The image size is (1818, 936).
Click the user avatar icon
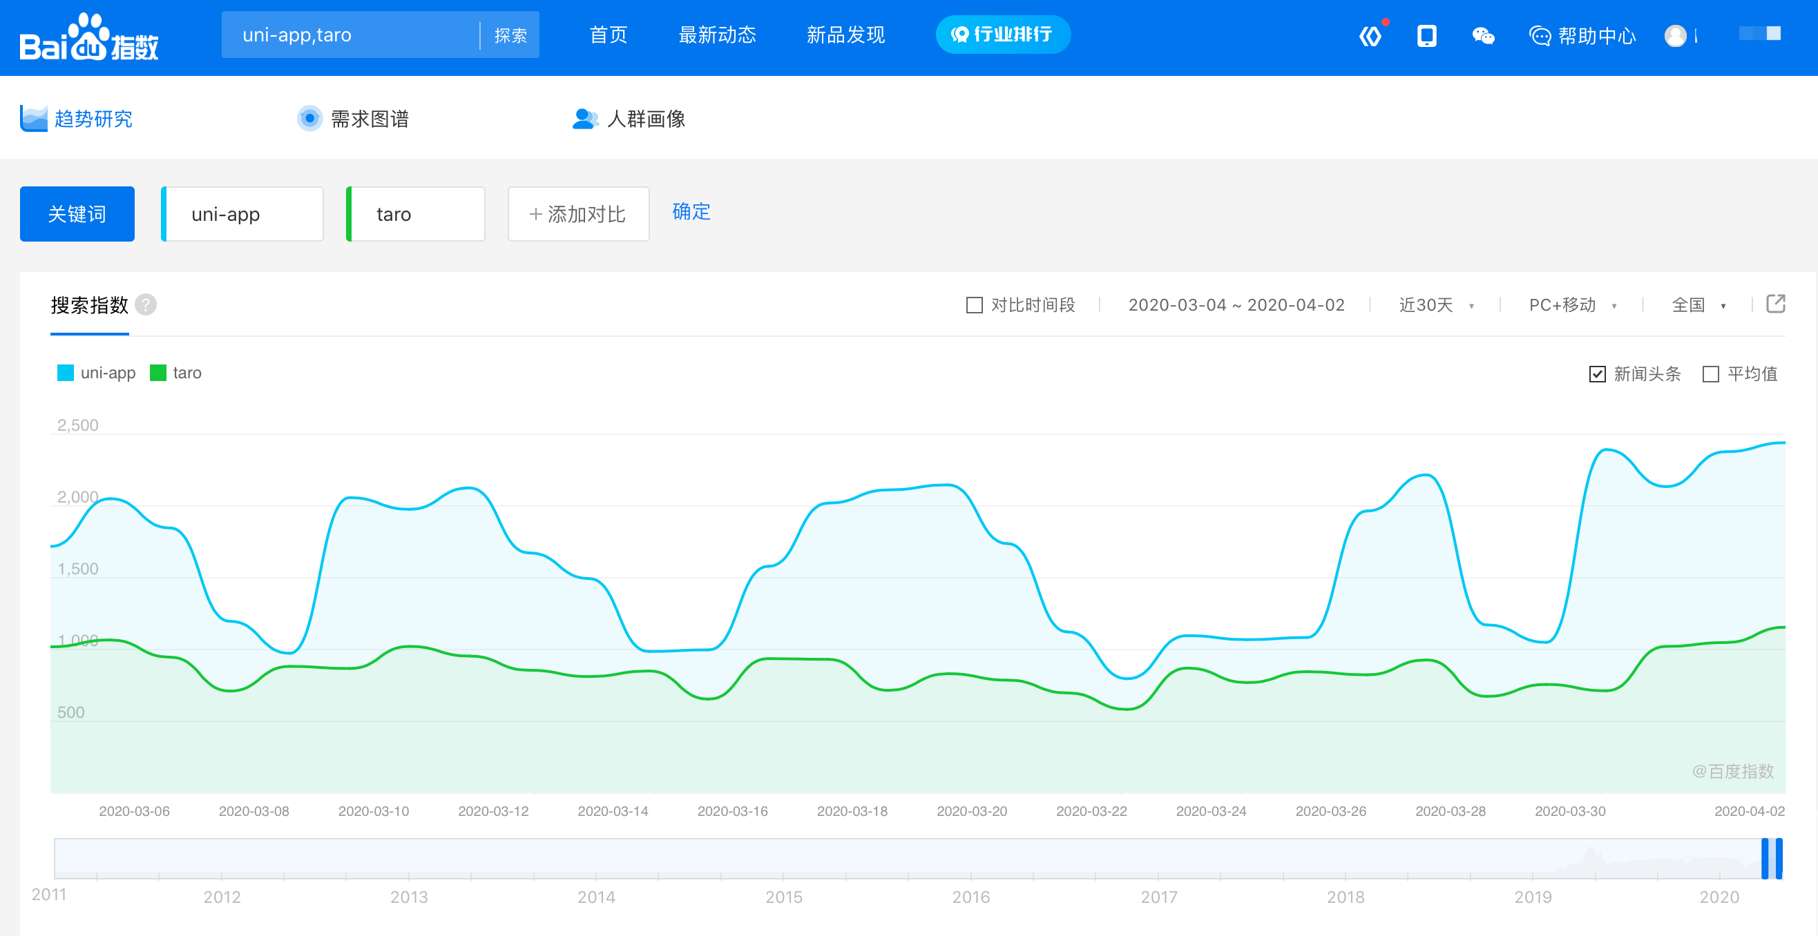pos(1675,35)
